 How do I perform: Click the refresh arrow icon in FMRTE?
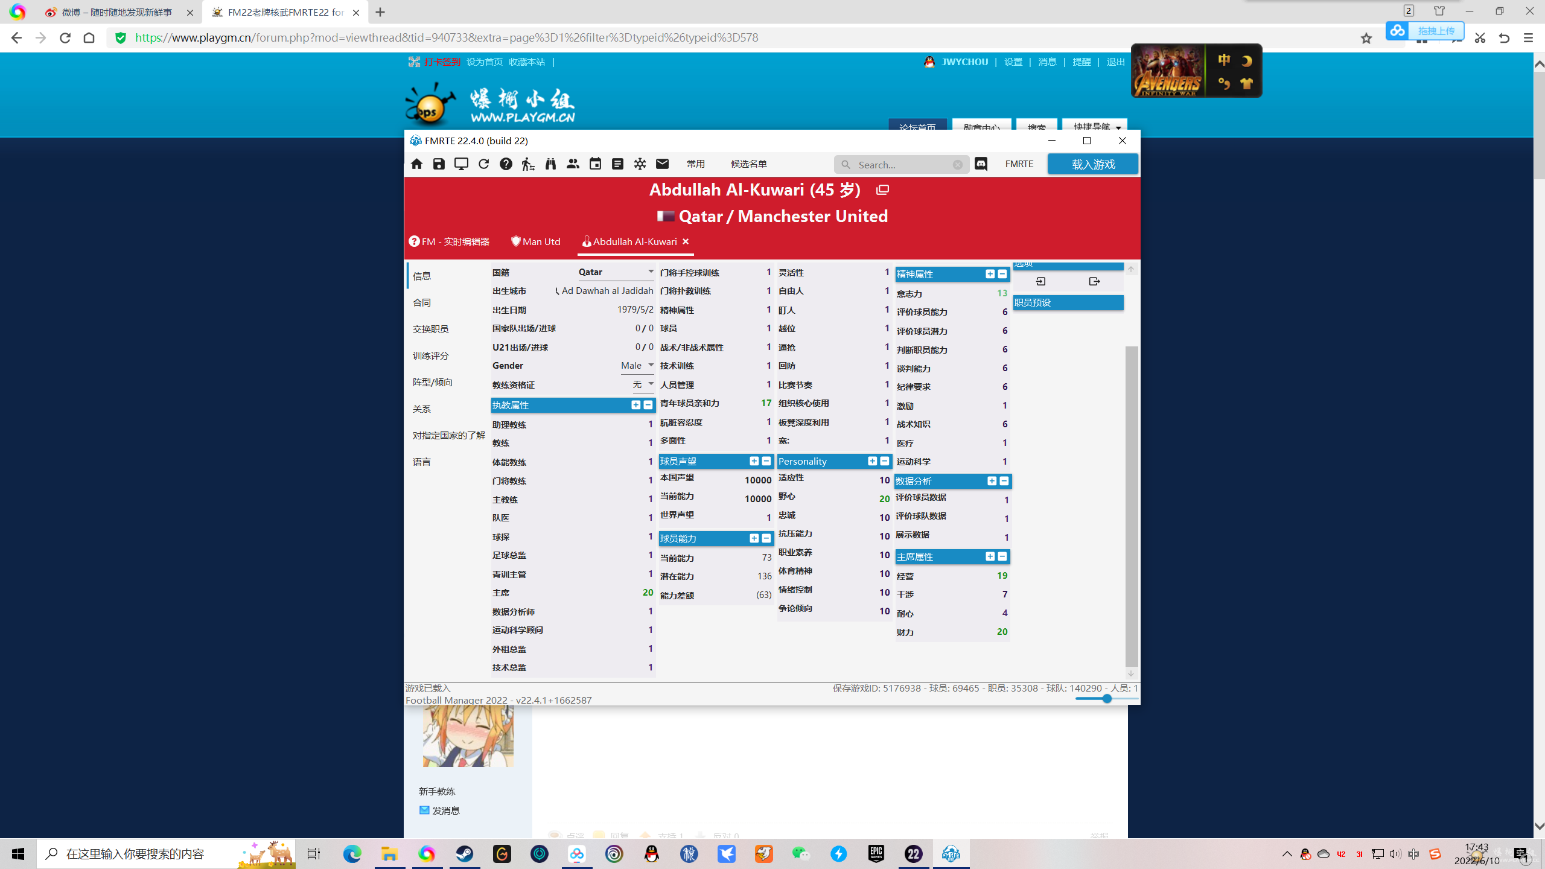[483, 164]
